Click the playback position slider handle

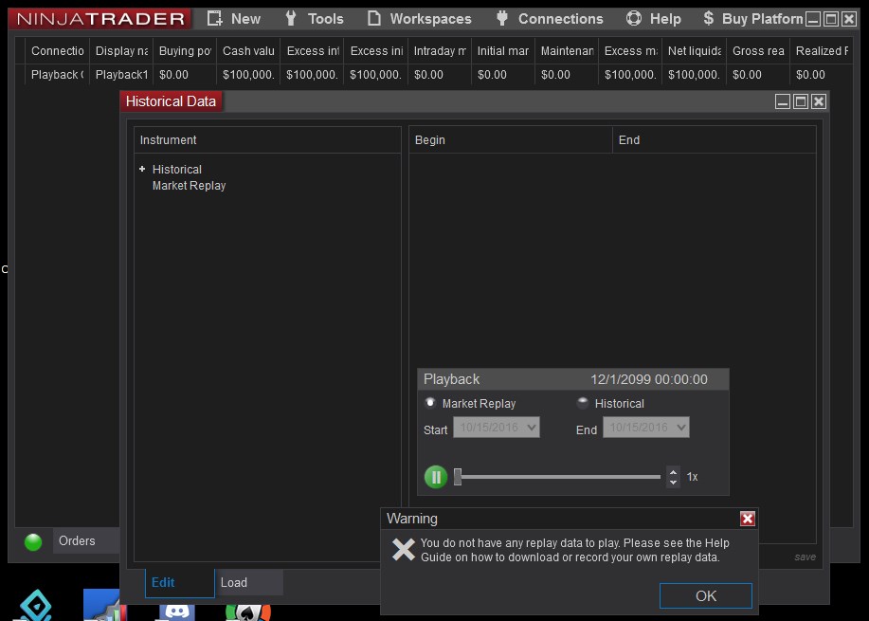pos(458,477)
